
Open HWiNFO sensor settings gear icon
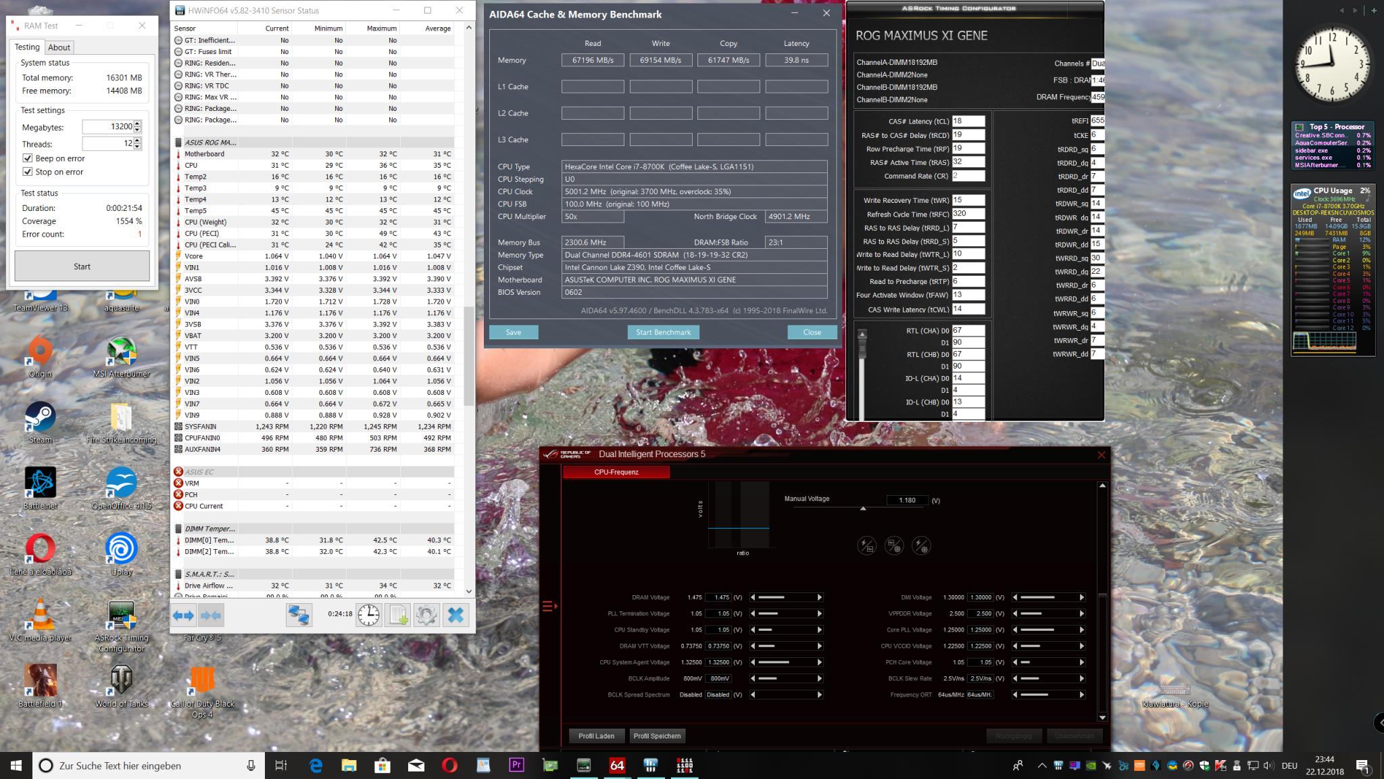[426, 615]
